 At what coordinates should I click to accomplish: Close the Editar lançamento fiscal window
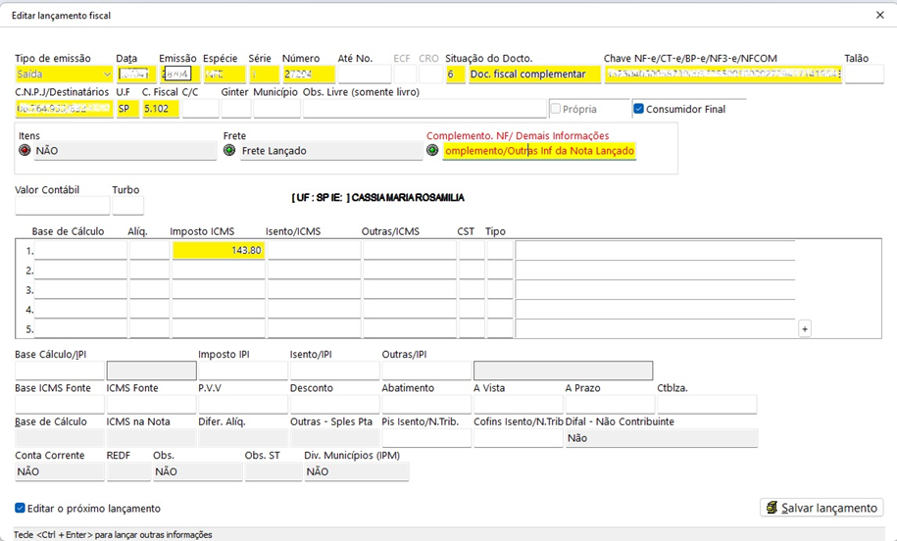click(x=879, y=16)
